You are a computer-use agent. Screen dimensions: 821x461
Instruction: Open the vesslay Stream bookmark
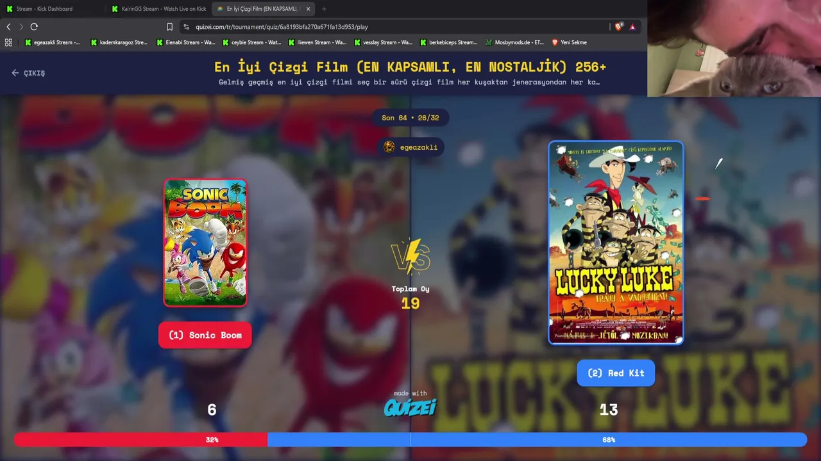pos(383,42)
